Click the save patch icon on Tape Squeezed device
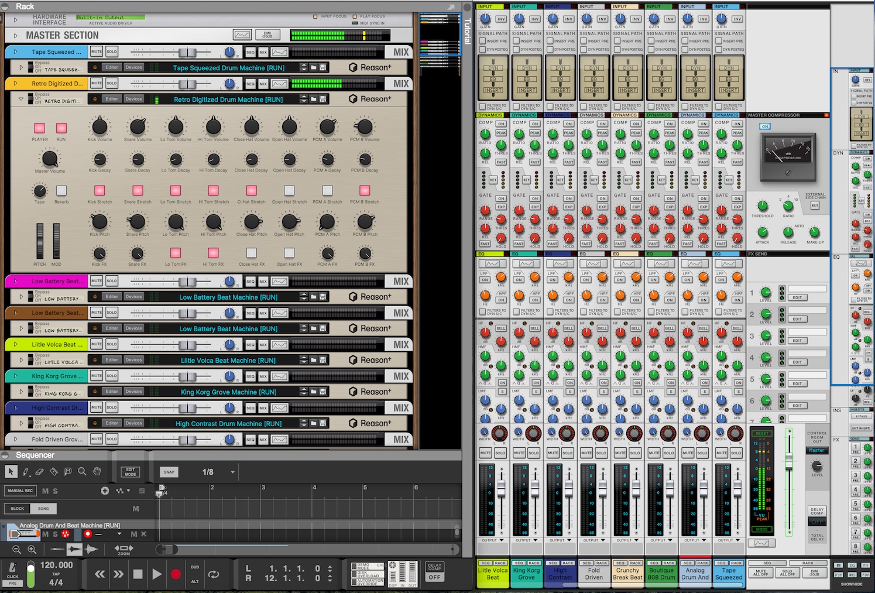This screenshot has height=593, width=875. point(322,67)
